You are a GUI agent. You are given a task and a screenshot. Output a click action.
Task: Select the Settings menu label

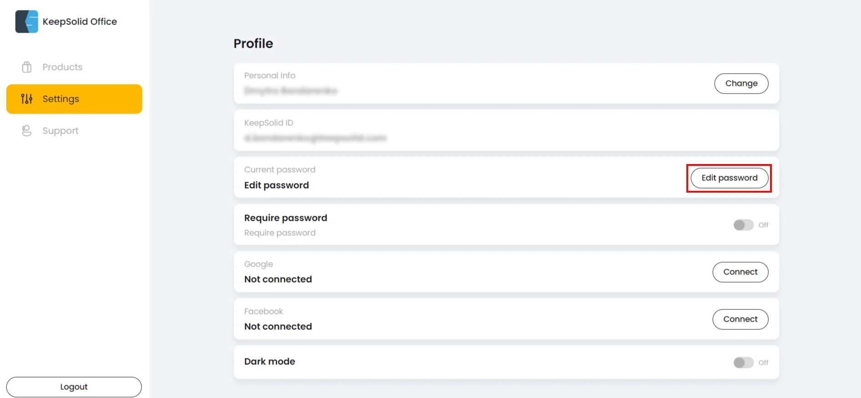[61, 99]
